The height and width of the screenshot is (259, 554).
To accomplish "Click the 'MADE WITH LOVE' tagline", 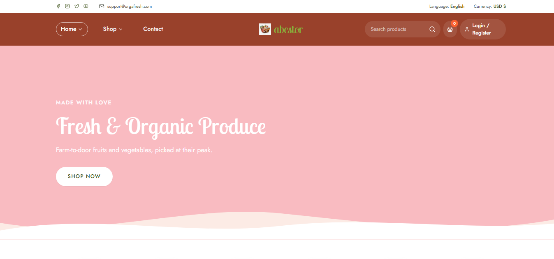I will click(x=83, y=102).
